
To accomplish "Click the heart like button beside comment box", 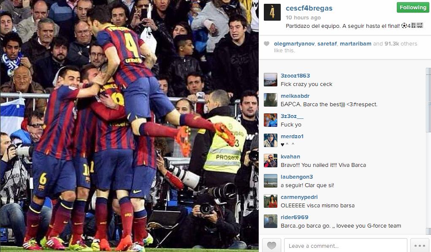I will (x=271, y=245).
